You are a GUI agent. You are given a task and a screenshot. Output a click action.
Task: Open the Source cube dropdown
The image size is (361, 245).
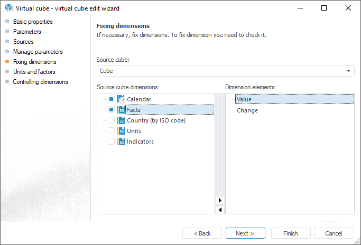pyautogui.click(x=348, y=71)
